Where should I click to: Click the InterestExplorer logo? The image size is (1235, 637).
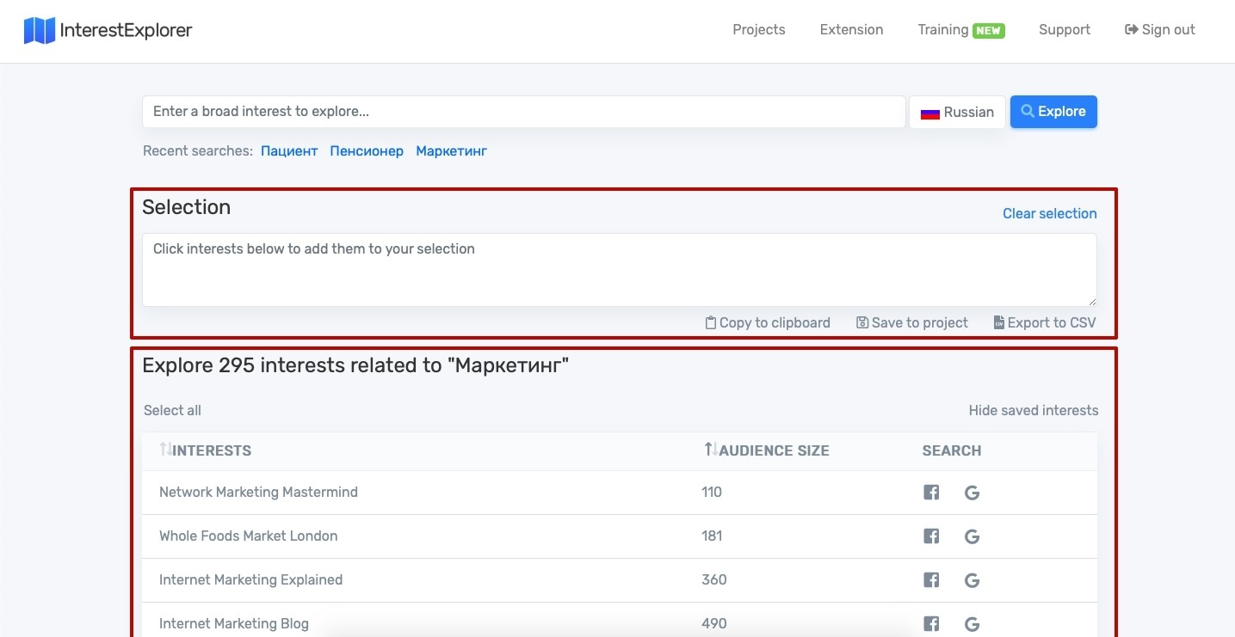[108, 30]
